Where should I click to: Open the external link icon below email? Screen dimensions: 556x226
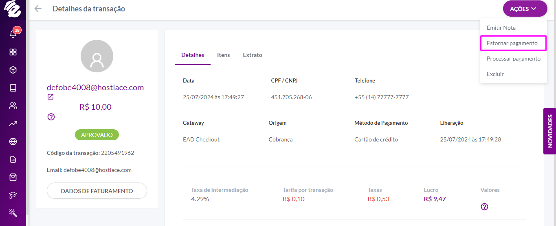51,97
